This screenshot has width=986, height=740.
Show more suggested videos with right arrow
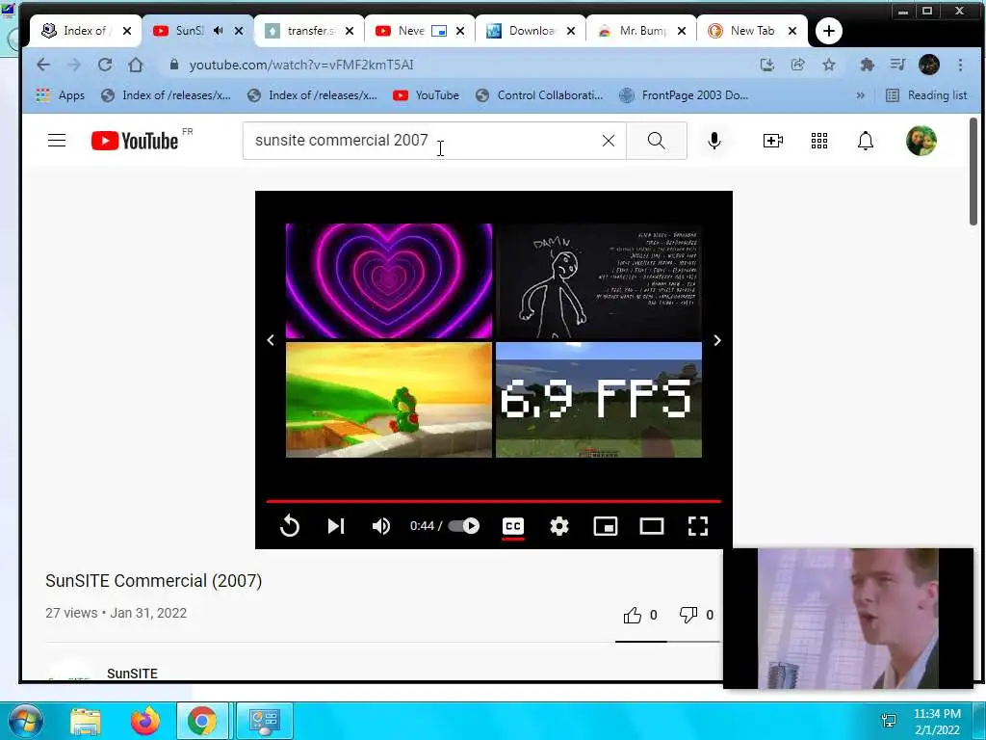click(x=716, y=340)
